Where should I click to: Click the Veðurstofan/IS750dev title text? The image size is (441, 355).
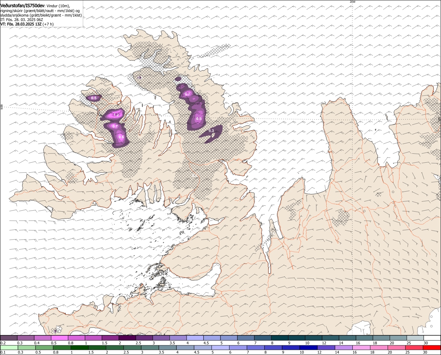click(23, 6)
